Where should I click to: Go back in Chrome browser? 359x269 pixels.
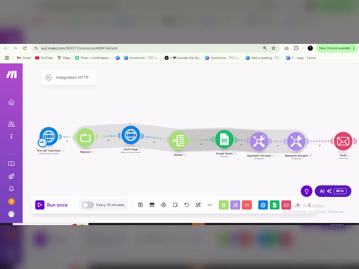pos(6,48)
